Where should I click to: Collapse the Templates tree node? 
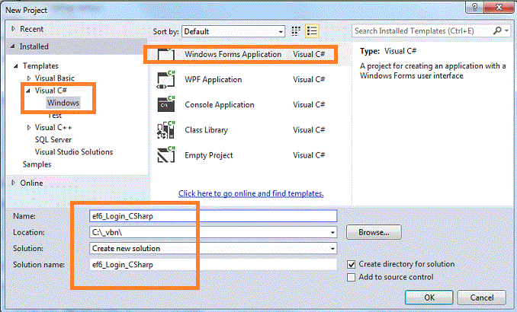click(x=15, y=66)
